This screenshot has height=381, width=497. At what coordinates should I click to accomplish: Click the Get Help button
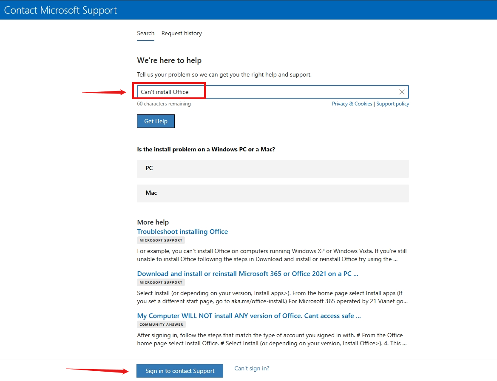(156, 121)
